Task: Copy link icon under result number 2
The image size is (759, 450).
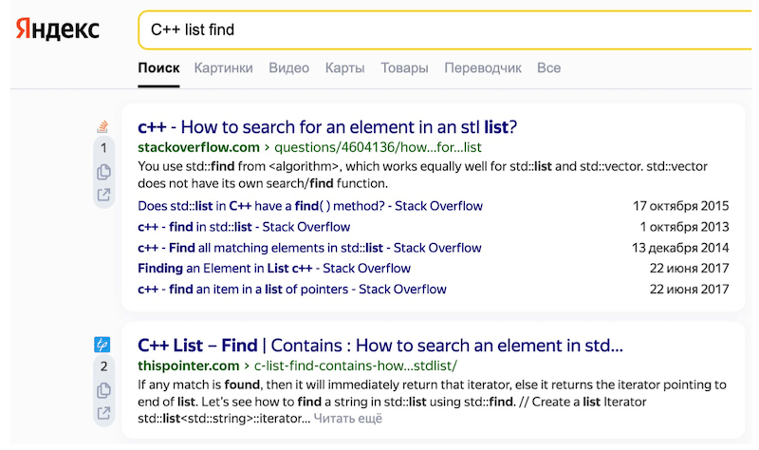Action: point(103,390)
